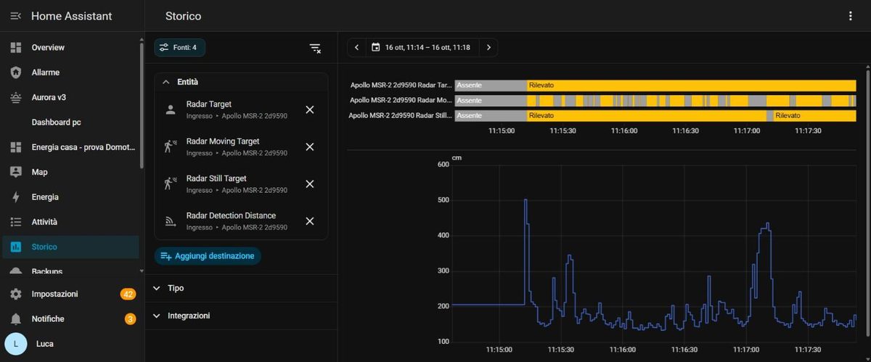Open the Overview dashboard
Viewport: 871px width, 362px height.
[70, 47]
